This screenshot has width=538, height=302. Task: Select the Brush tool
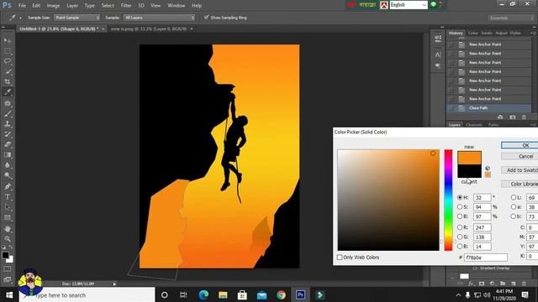8,113
